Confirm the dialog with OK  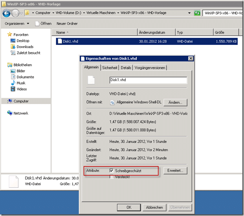click(x=129, y=207)
